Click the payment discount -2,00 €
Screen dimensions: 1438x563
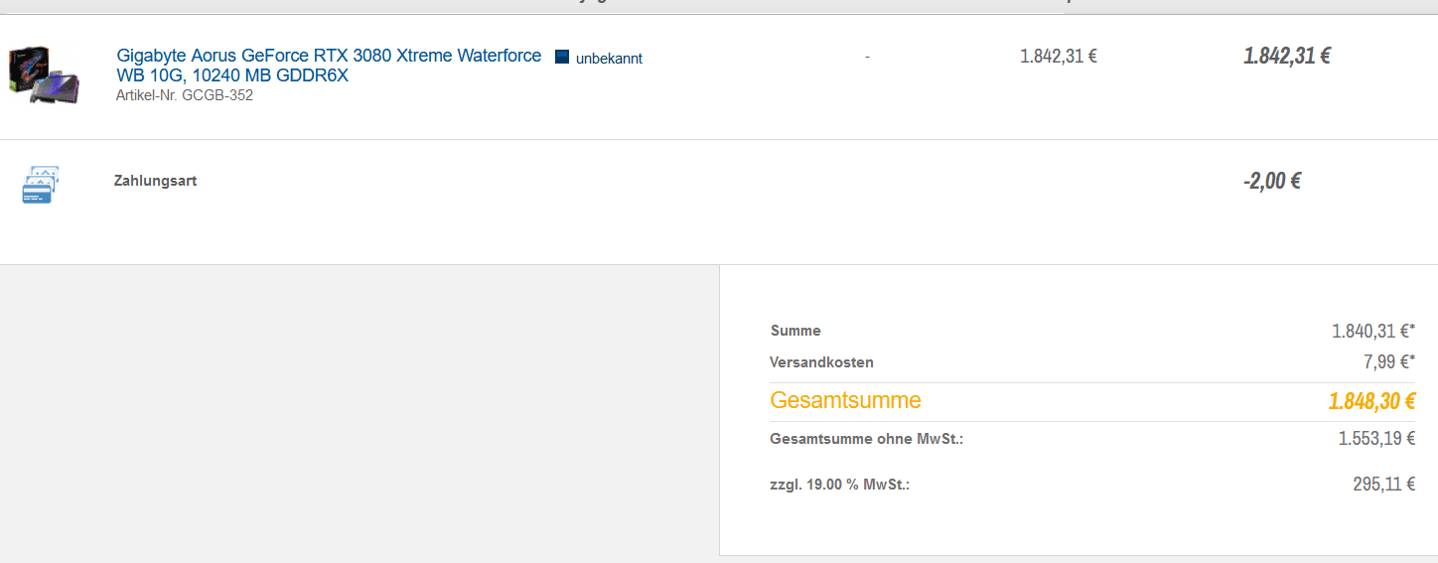point(1272,181)
